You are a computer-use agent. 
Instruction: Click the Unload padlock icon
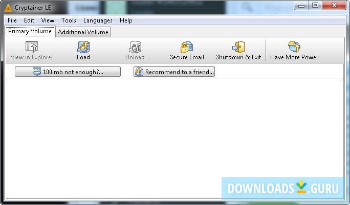point(135,47)
